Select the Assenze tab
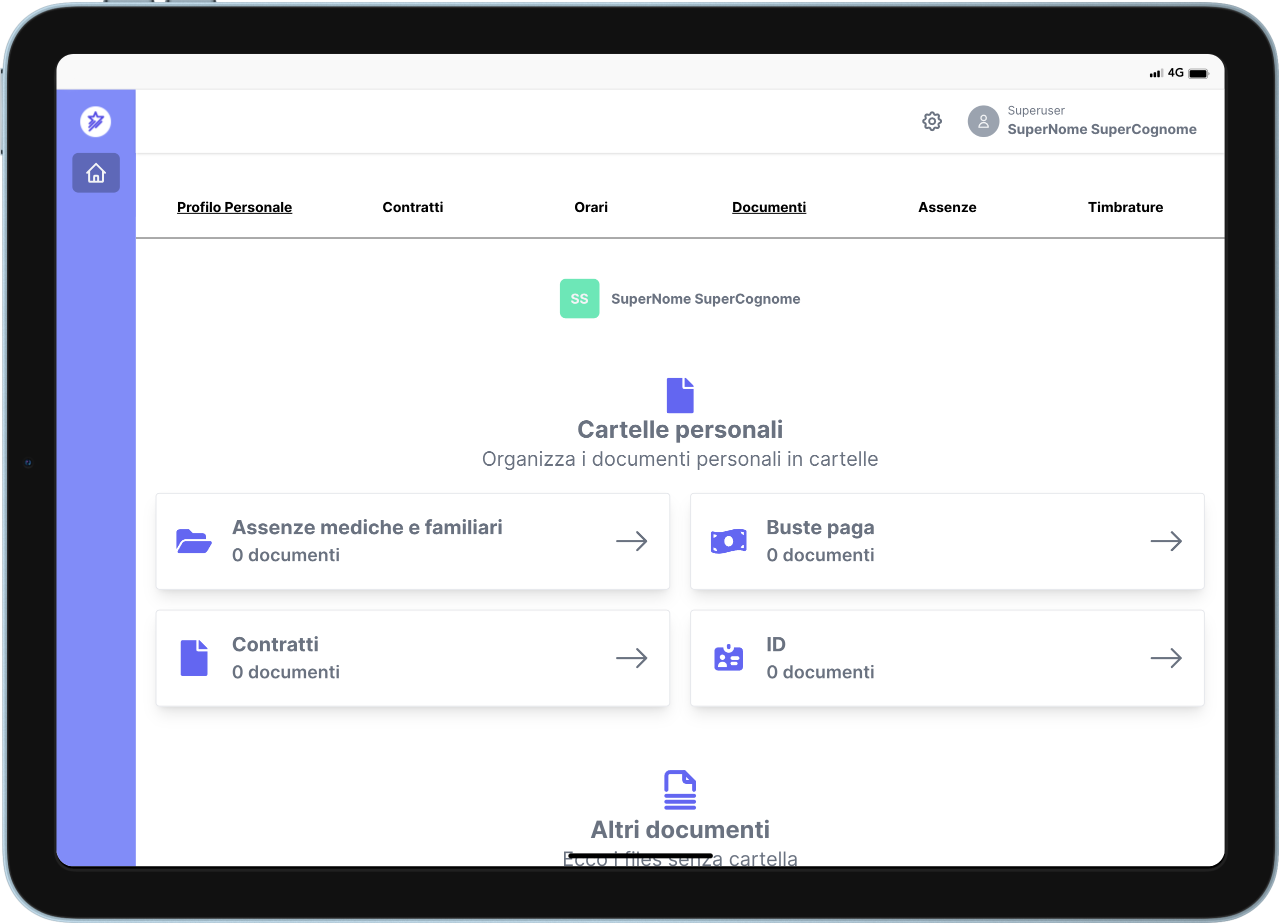The height and width of the screenshot is (923, 1279). tap(947, 207)
